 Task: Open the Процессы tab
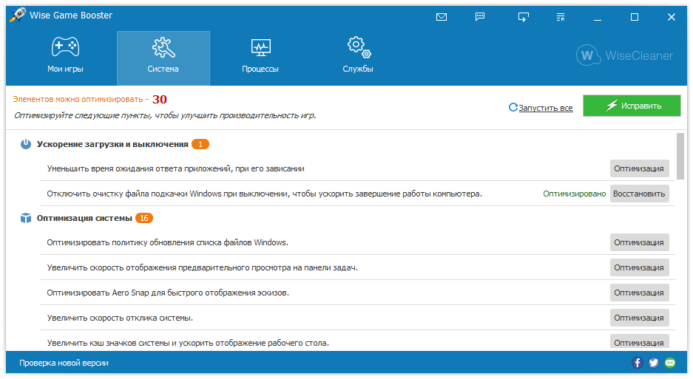[260, 58]
